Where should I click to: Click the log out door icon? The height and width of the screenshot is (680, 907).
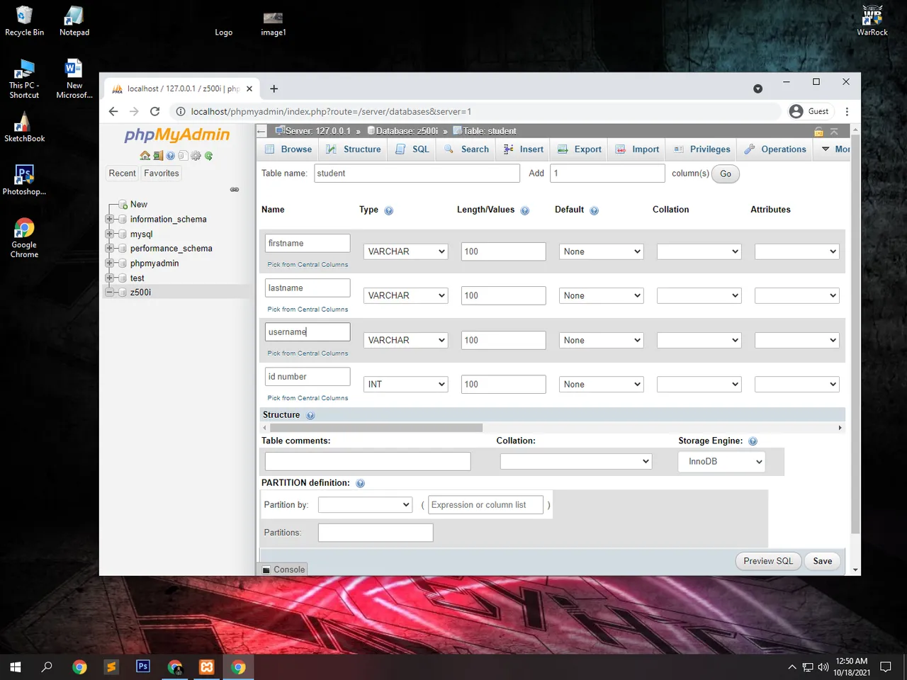coord(158,156)
